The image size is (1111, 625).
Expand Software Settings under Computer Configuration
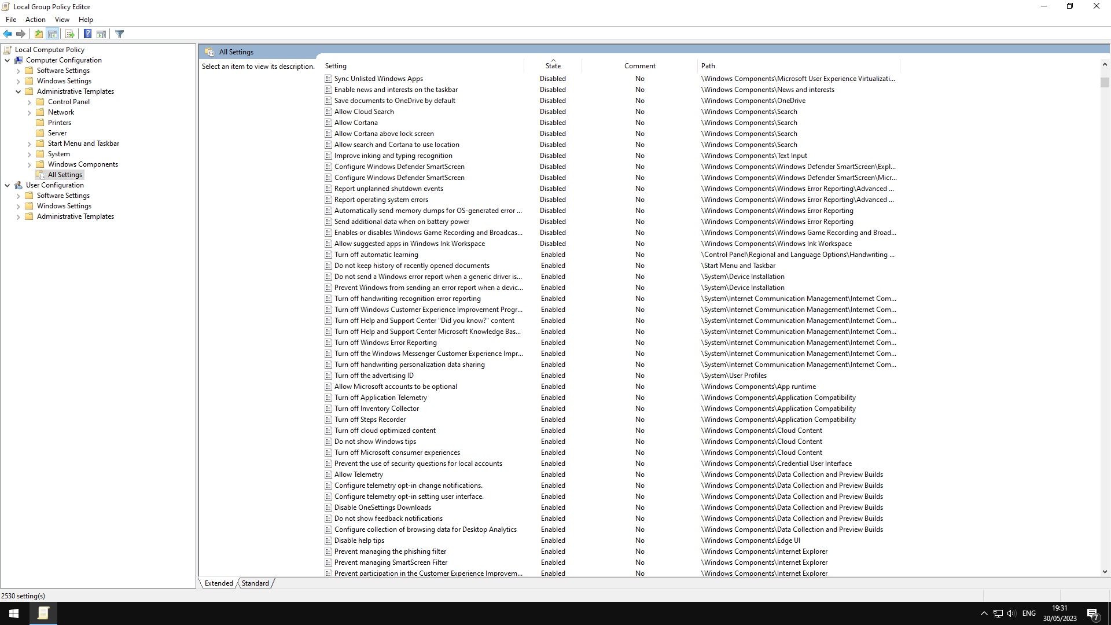[x=18, y=71]
